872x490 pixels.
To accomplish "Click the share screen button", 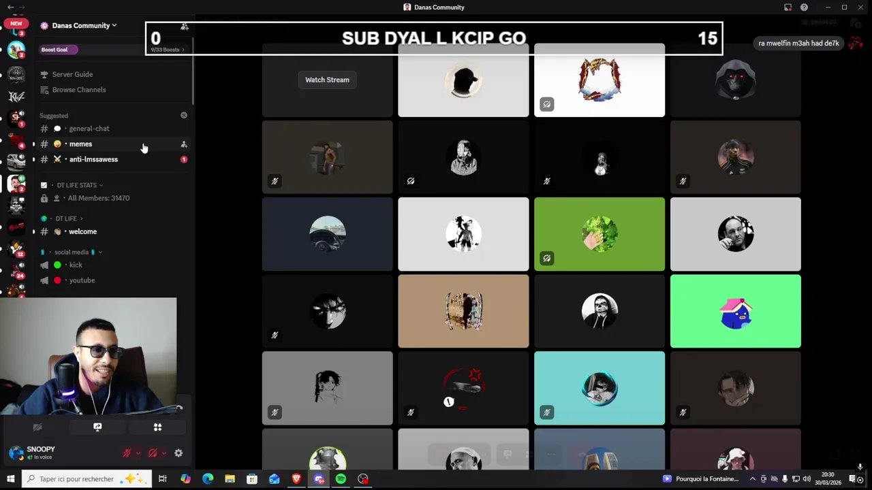I will pos(97,427).
